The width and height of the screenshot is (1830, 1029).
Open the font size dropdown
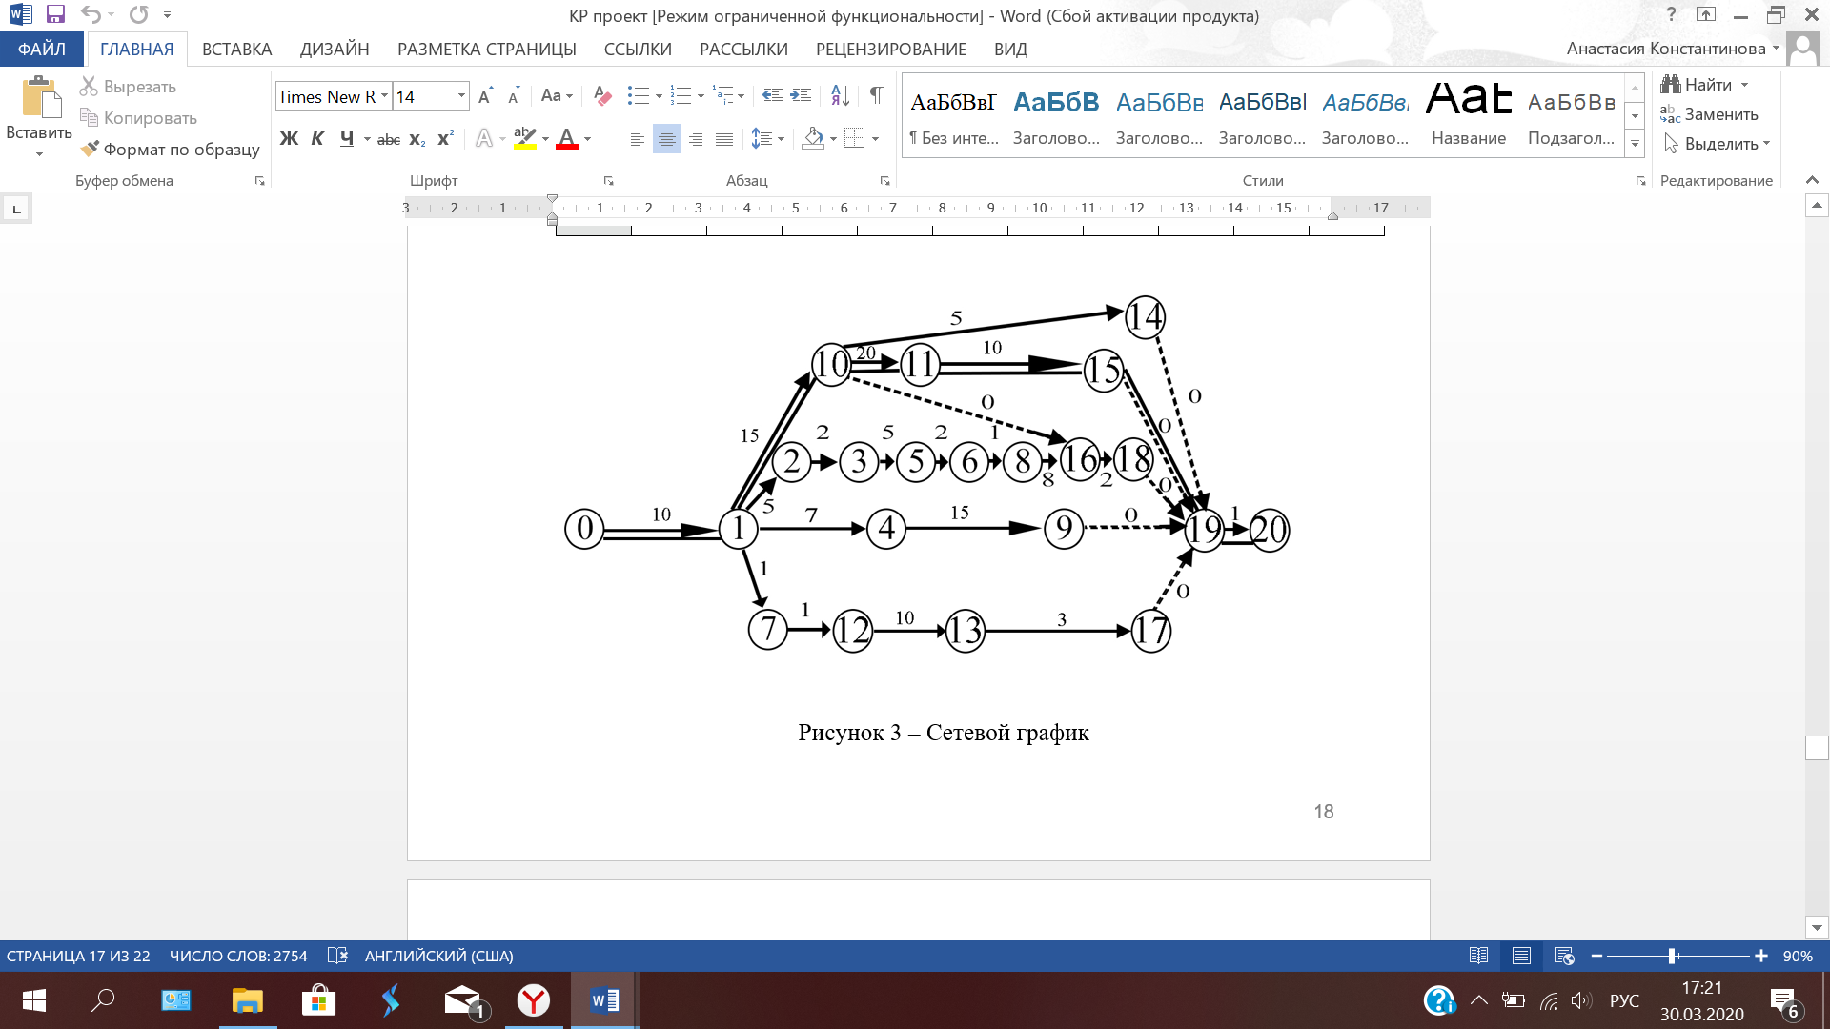click(461, 96)
